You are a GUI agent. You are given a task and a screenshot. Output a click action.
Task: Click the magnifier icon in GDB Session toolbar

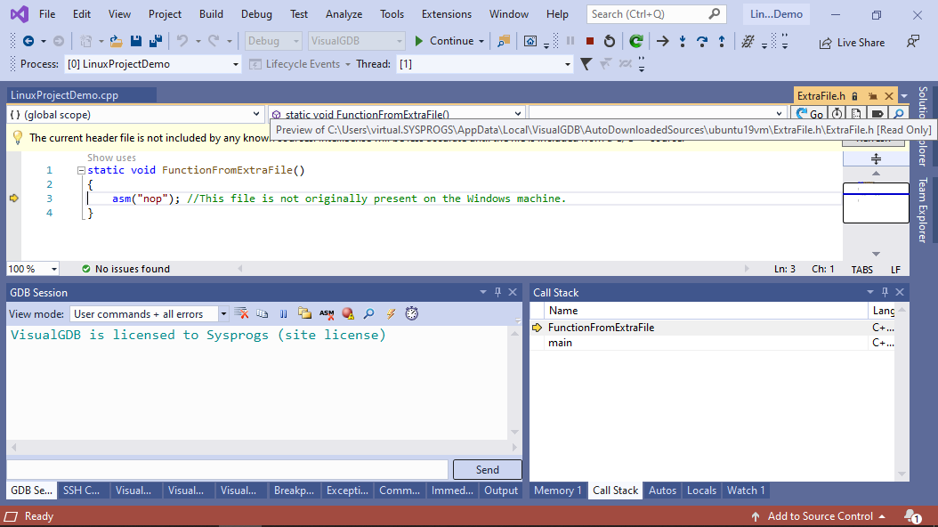(x=369, y=313)
